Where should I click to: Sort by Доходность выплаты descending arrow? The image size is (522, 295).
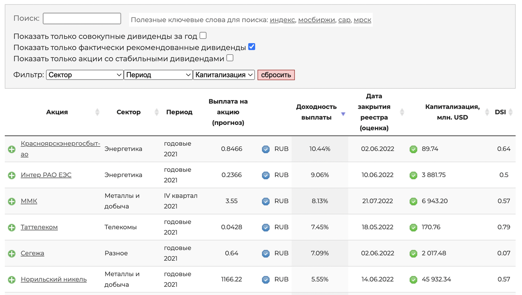343,114
